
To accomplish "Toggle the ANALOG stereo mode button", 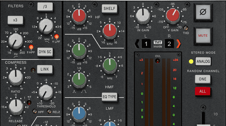I will point(203,61).
